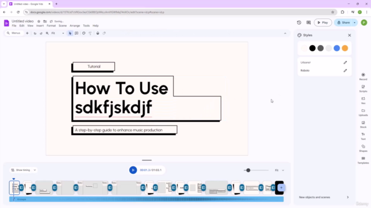
Task: Select the blue color swatch
Action: 337,48
